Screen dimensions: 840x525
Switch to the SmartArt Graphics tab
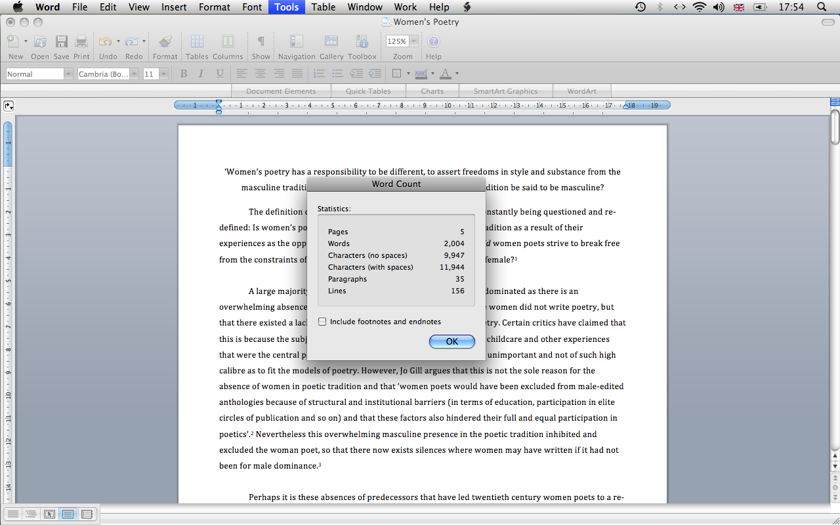pos(506,91)
